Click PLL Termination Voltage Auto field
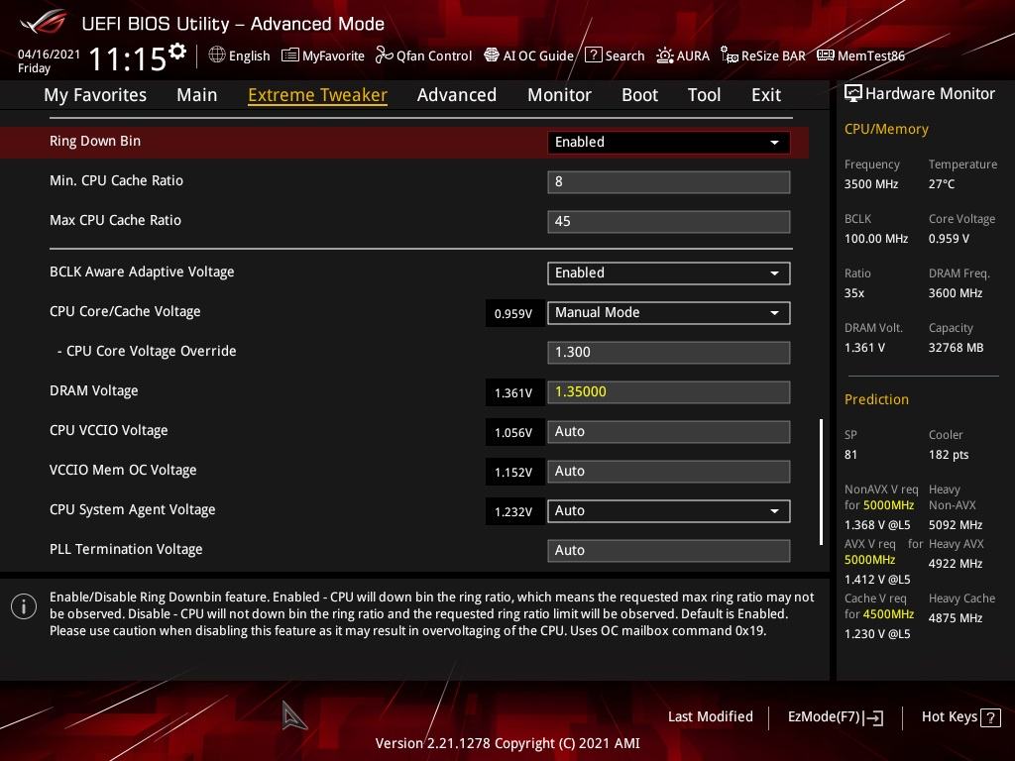The image size is (1015, 761). 668,550
